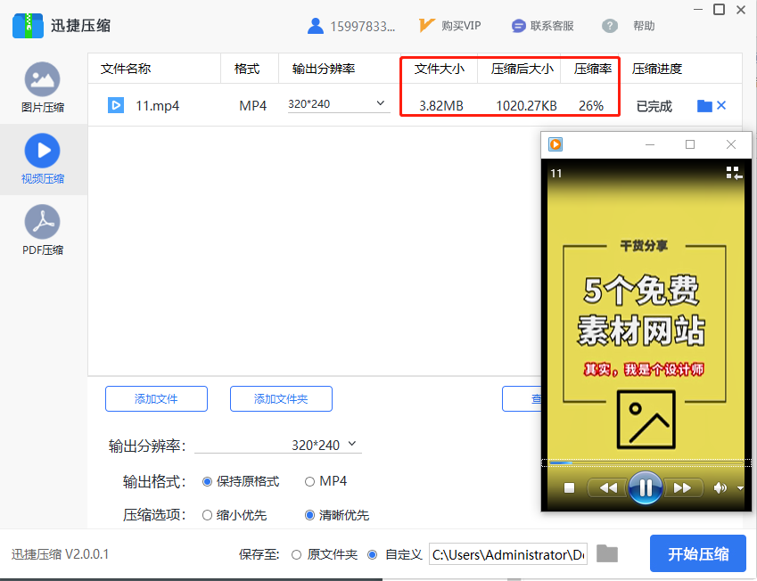757x581 pixels.
Task: Click the 迅捷压缩 V2.0.0.1 version text
Action: click(61, 554)
